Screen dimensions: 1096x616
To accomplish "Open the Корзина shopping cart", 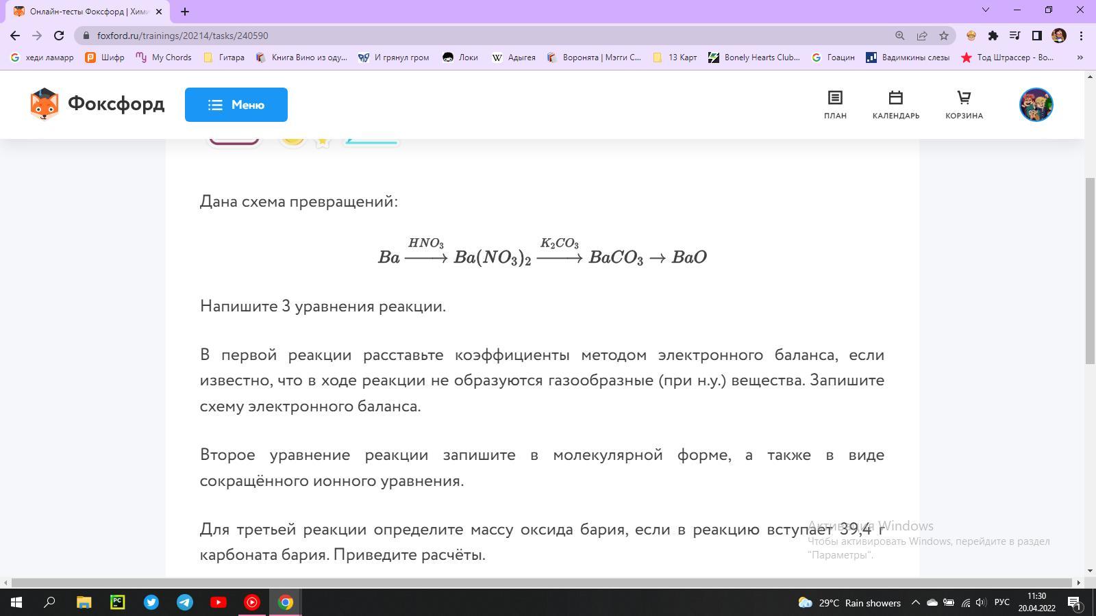I will pos(964,105).
